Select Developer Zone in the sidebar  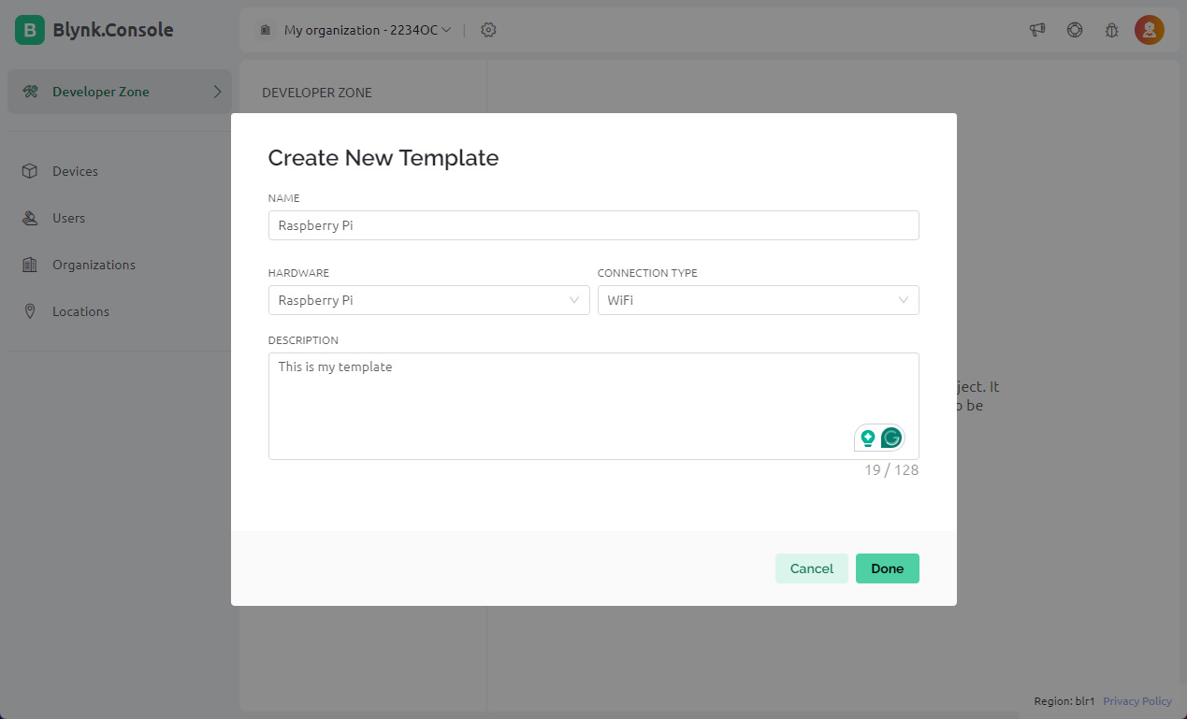click(x=120, y=92)
